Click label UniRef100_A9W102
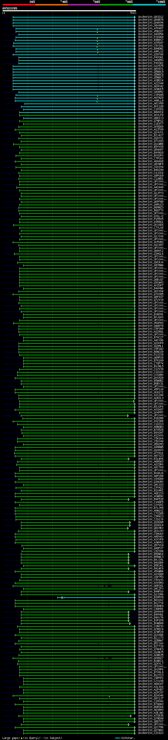Image resolution: width=168 pixels, height=740 pixels. (x=151, y=511)
